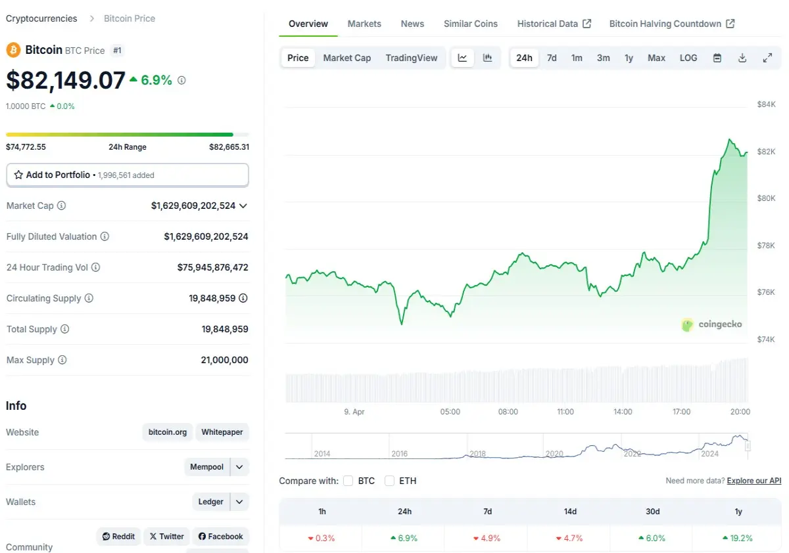Select 1y time range
The width and height of the screenshot is (789, 553).
click(x=629, y=58)
